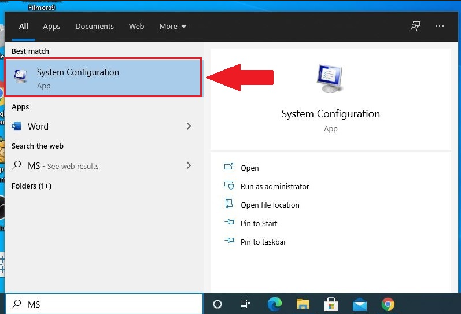Screen dimensions: 461x314
Task: Launch Google Chrome from the taskbar
Action: pyautogui.click(x=388, y=304)
